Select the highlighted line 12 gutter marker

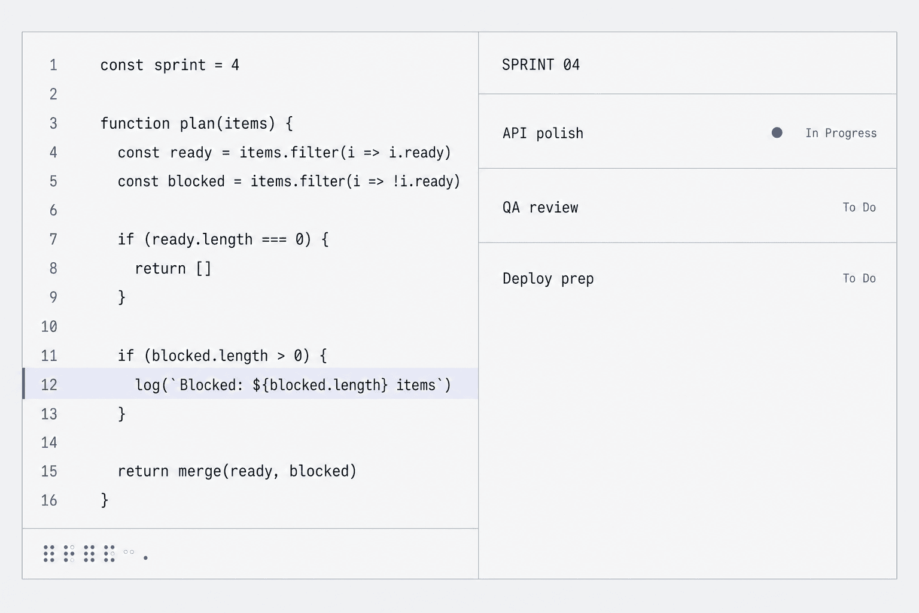pyautogui.click(x=24, y=384)
